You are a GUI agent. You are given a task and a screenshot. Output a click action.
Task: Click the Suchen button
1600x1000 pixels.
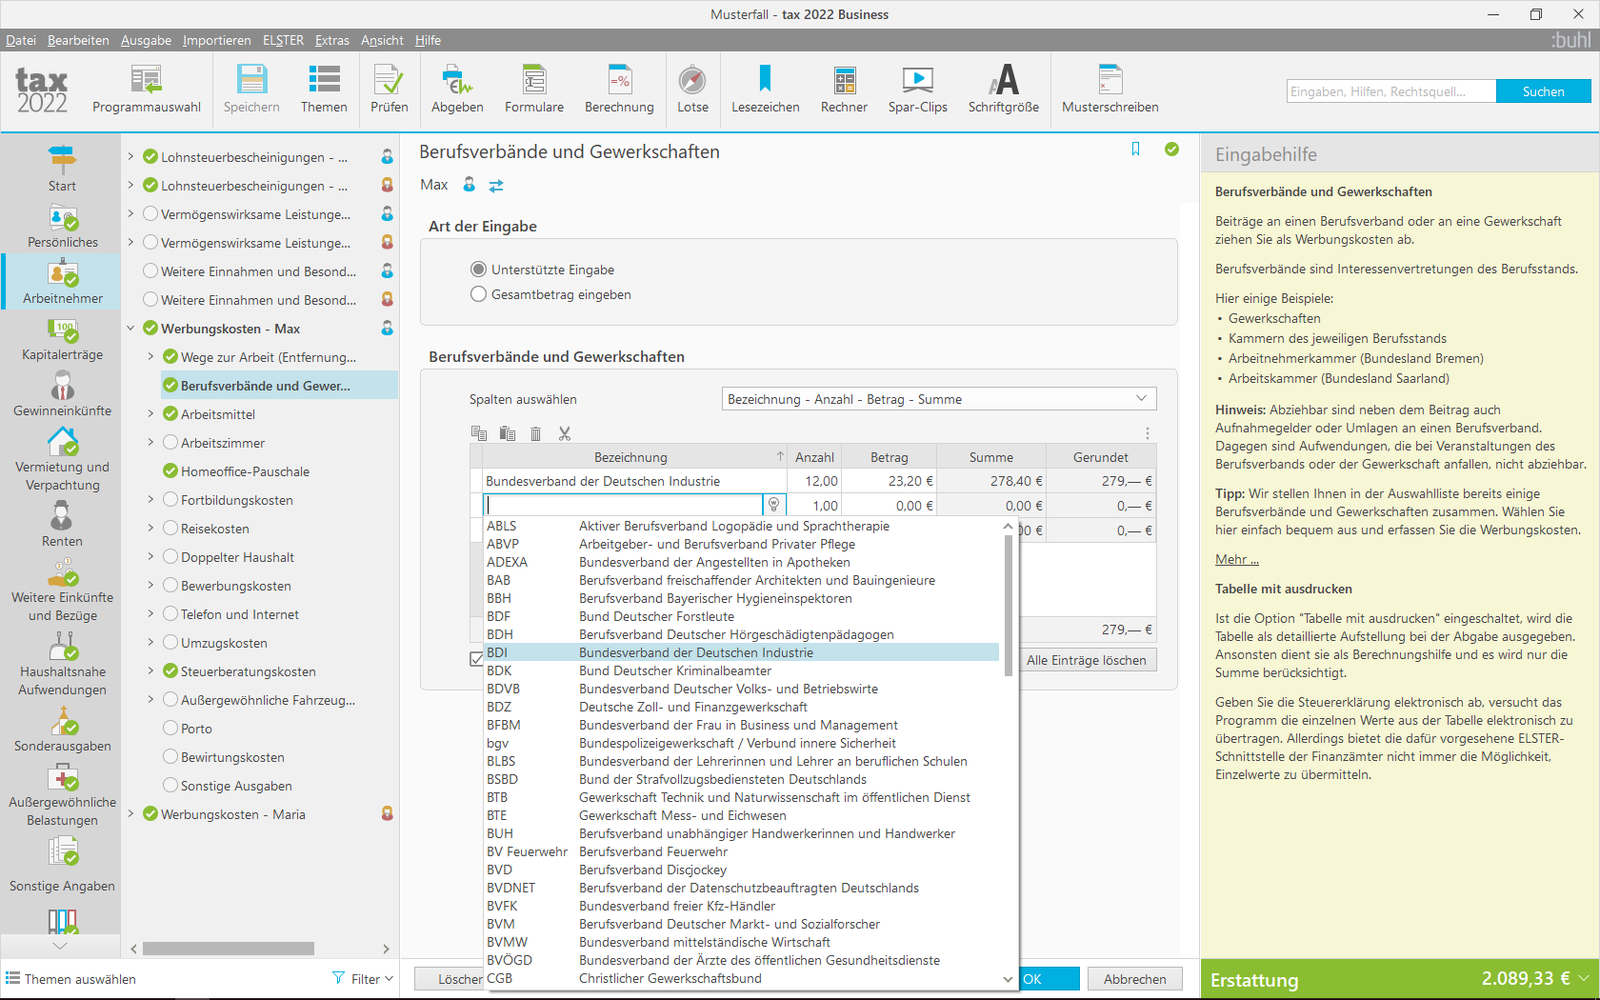(x=1543, y=91)
